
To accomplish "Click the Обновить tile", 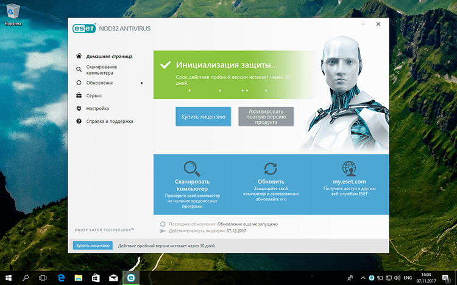I will coord(271,185).
